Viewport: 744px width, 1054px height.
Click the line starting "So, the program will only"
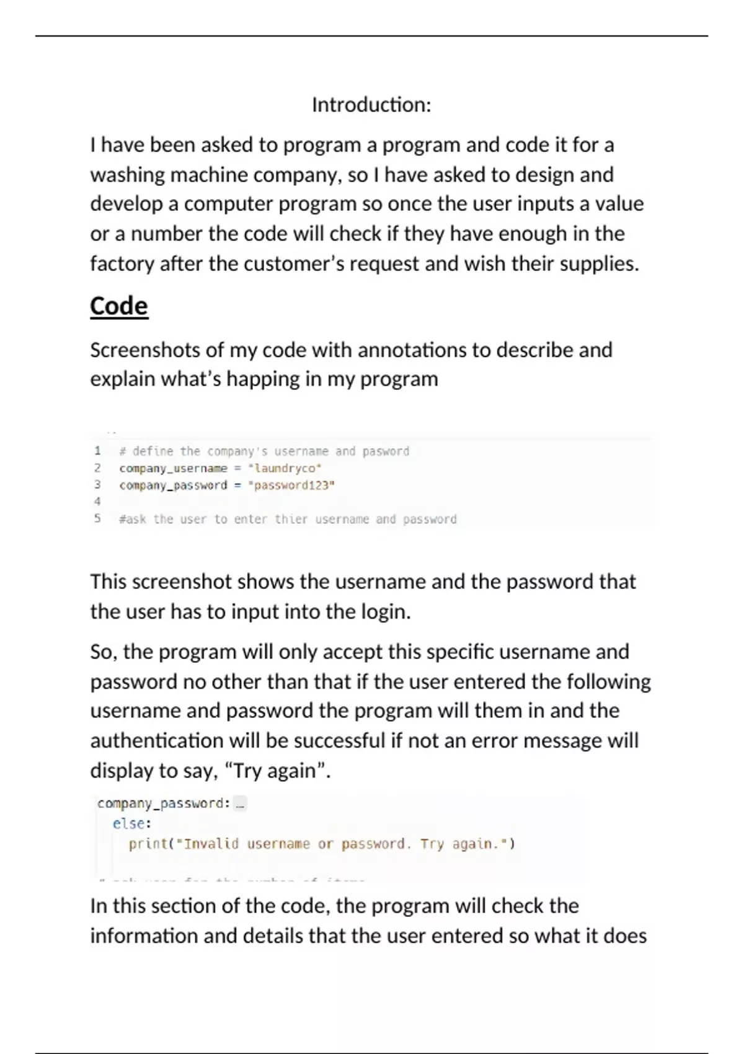(360, 652)
